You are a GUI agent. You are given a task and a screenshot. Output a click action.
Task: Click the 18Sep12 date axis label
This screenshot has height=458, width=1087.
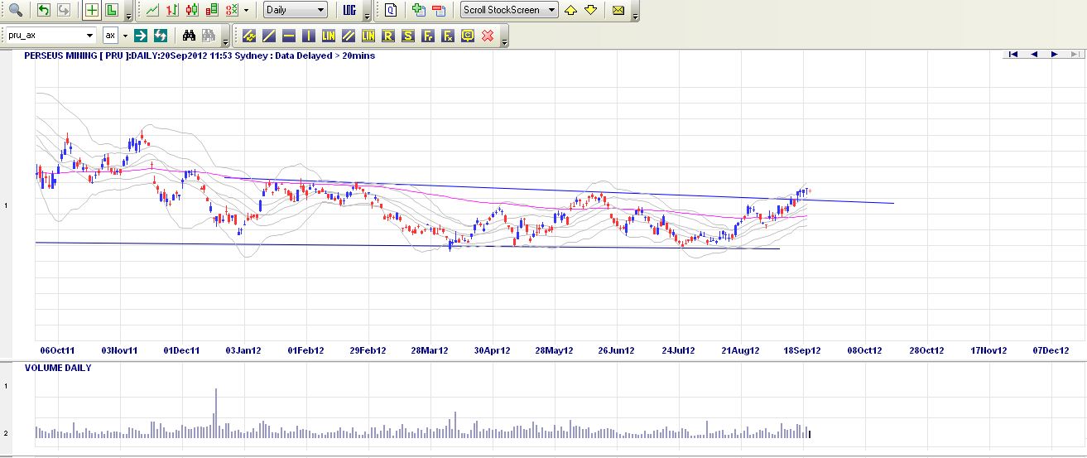tap(802, 350)
